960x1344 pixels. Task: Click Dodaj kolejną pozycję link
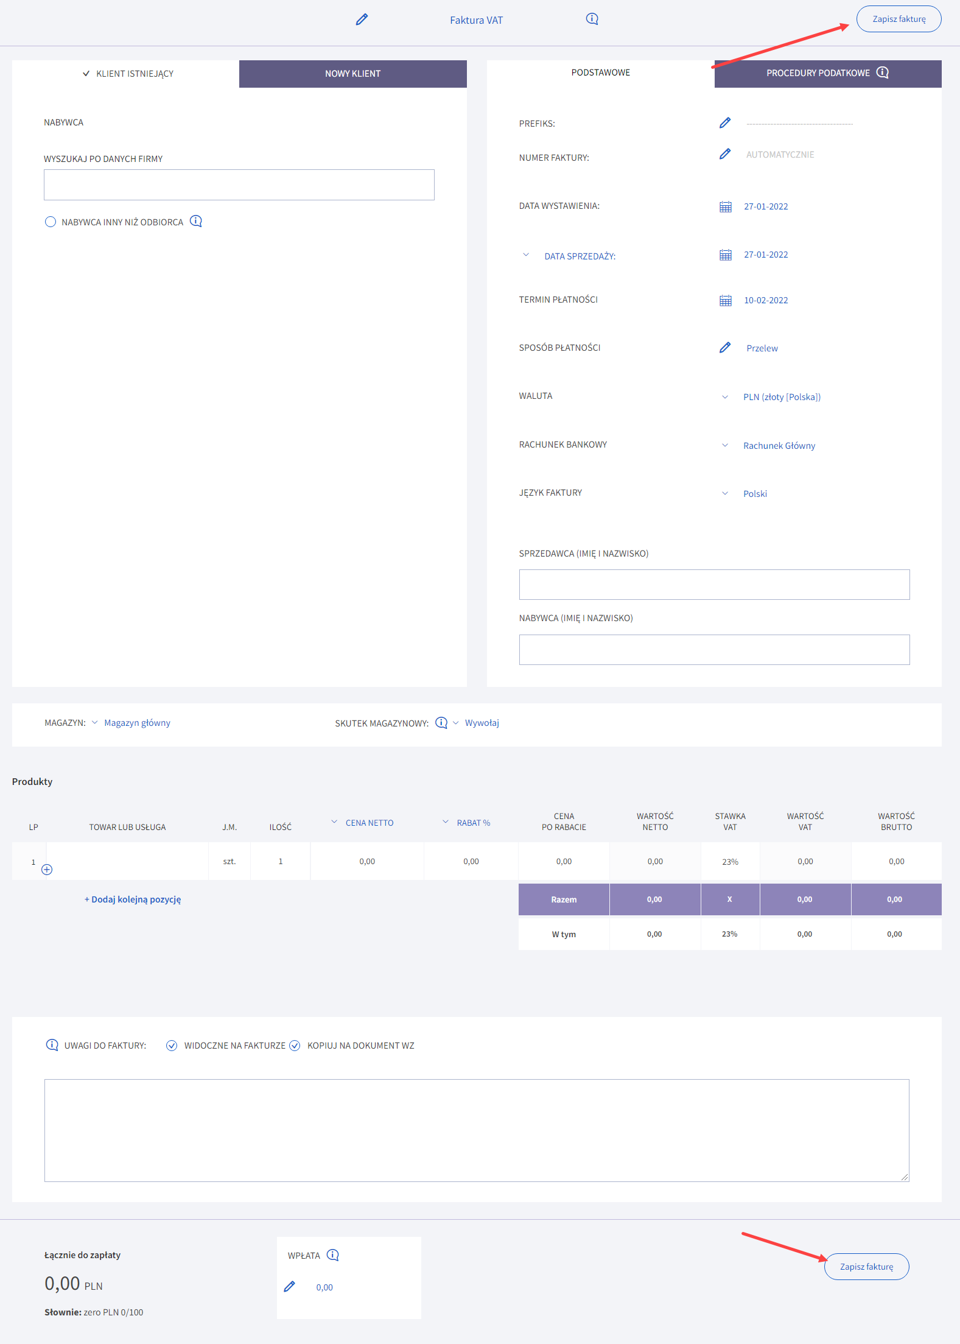tap(133, 899)
